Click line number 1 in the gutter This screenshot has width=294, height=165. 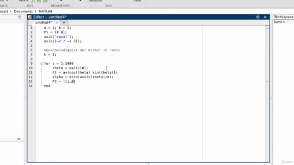pos(31,27)
